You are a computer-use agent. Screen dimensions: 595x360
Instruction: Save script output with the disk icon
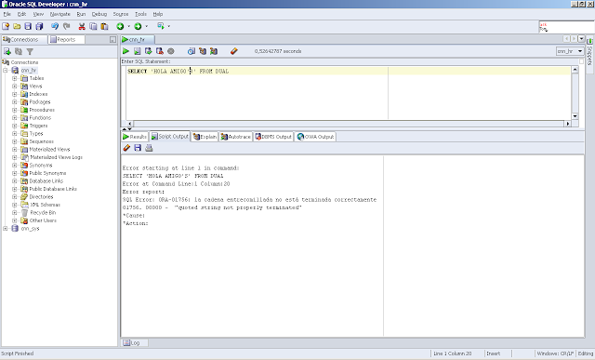pos(138,148)
